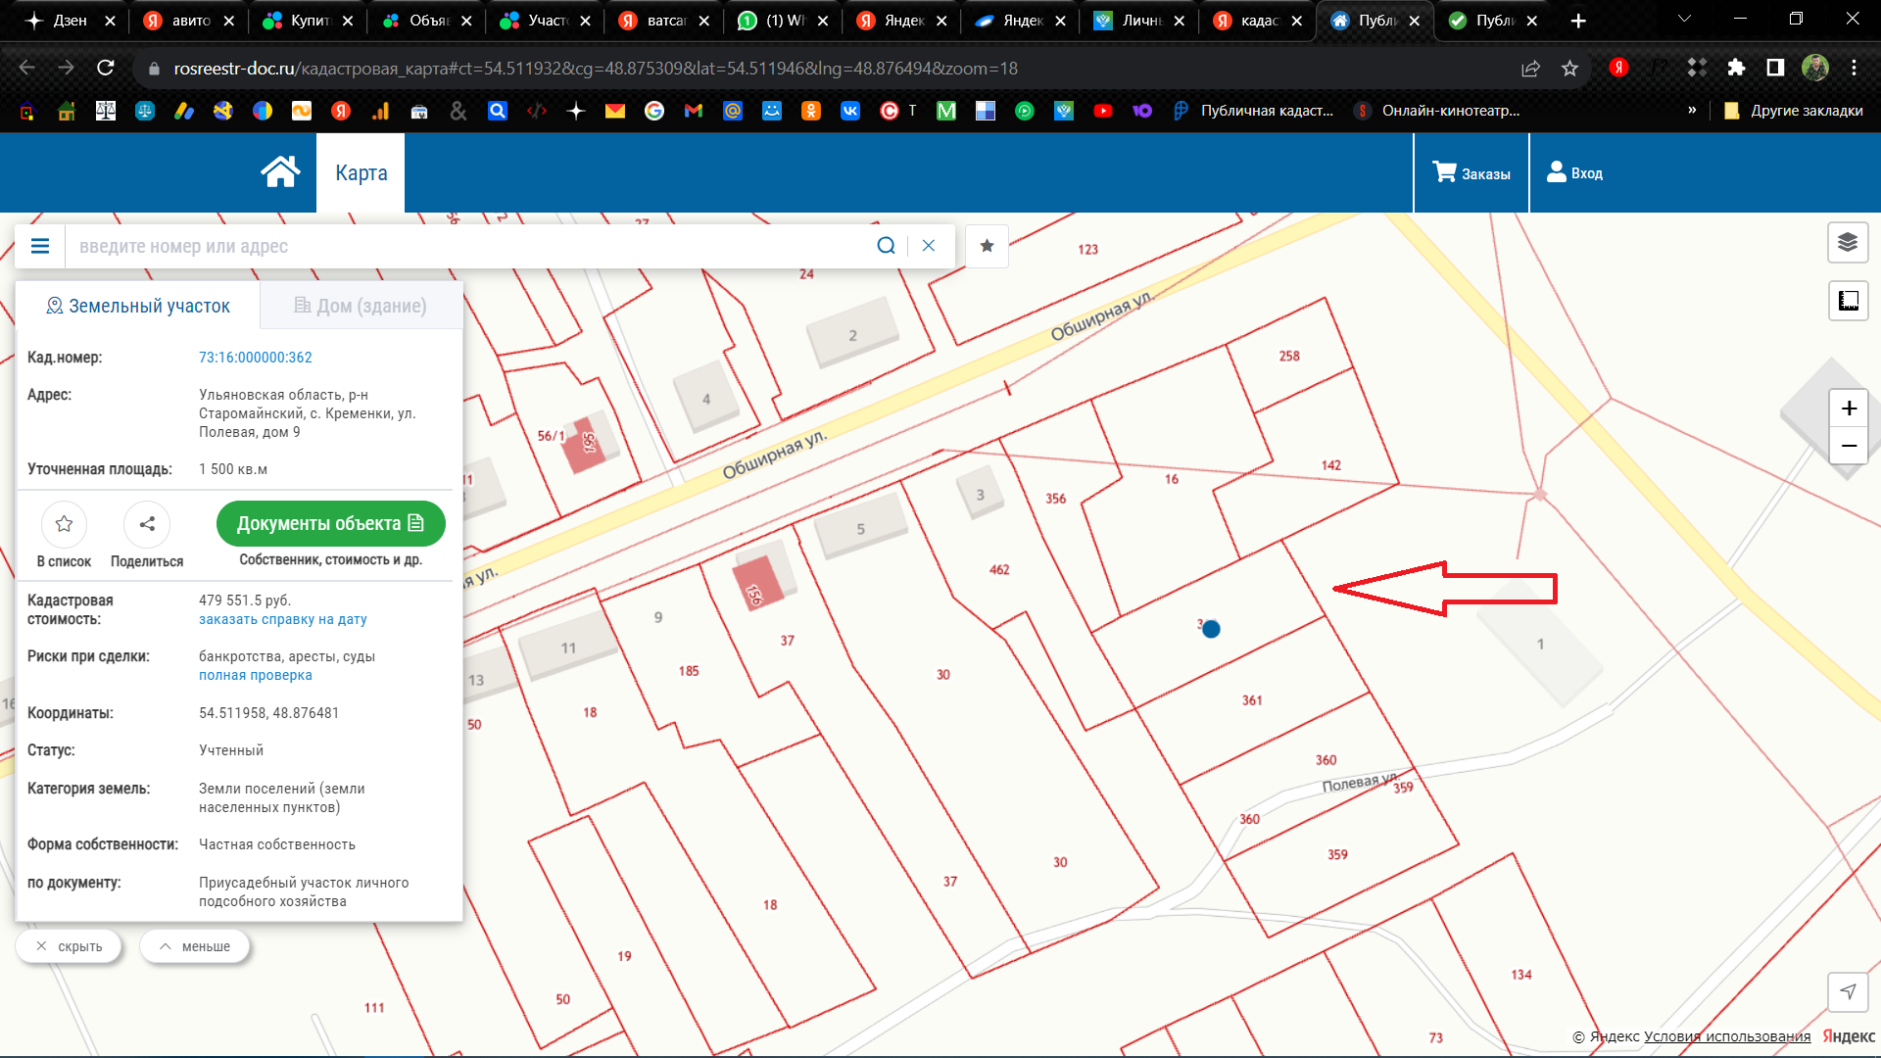Viewport: 1881px width, 1058px height.
Task: Clear search with the X icon
Action: (x=929, y=246)
